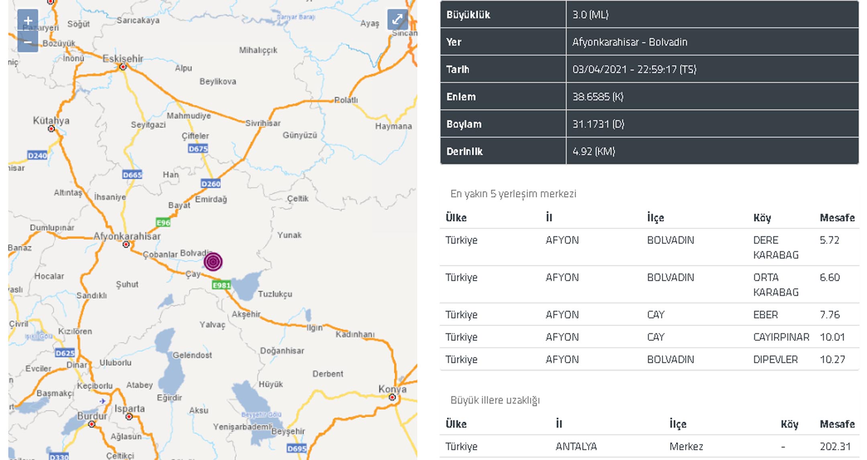Click the Isparta city marker dot
The height and width of the screenshot is (460, 867).
129,417
